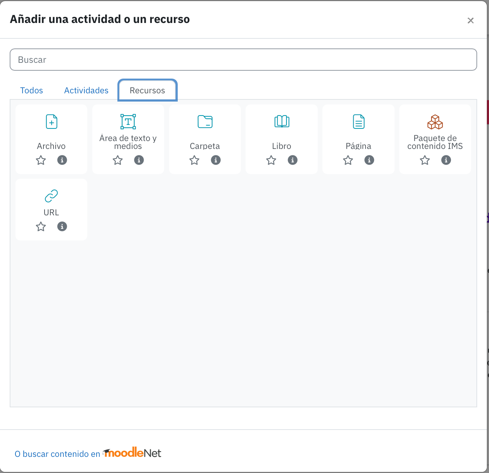Open the Actividades tab
Image resolution: width=489 pixels, height=473 pixels.
(x=86, y=90)
